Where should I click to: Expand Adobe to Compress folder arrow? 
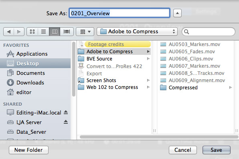click(148, 52)
